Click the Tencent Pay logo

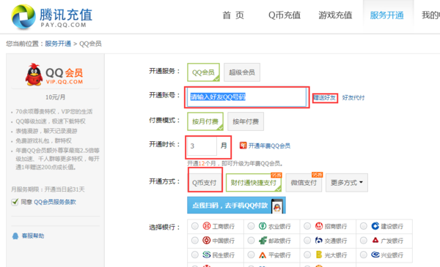[52, 17]
